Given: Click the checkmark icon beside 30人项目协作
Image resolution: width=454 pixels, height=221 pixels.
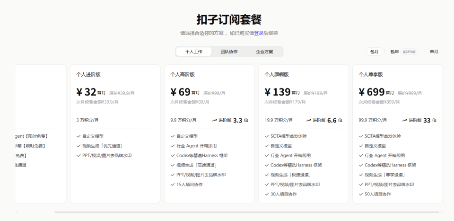Looking at the screenshot, I should (267, 194).
